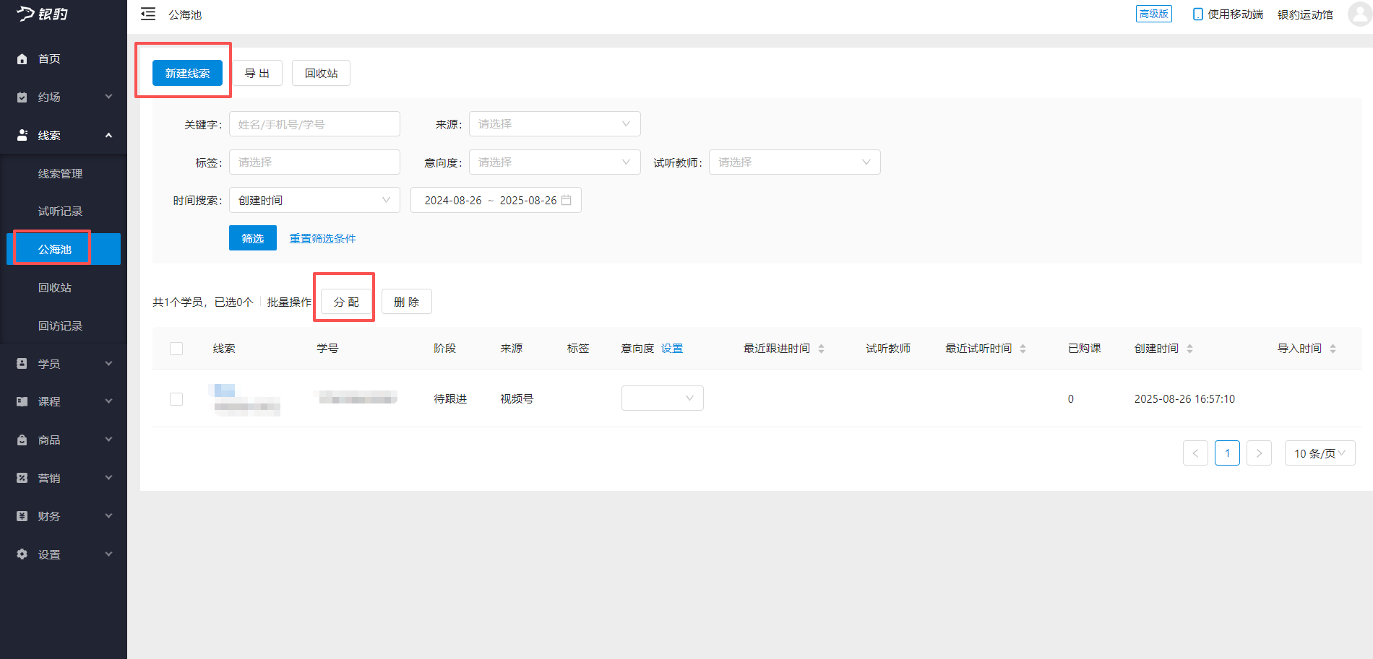The width and height of the screenshot is (1373, 659).
Task: Select 线索管理 from the sidebar menu
Action: (61, 173)
